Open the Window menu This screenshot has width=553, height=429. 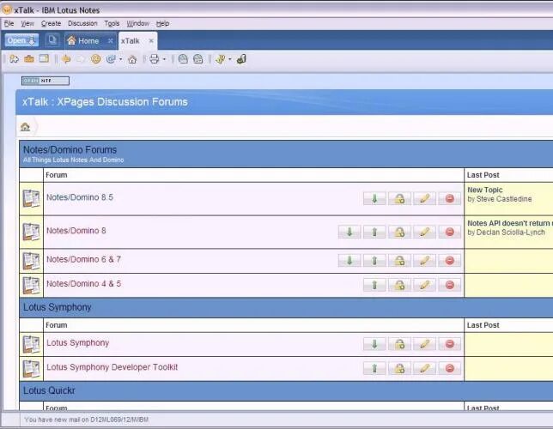click(138, 24)
